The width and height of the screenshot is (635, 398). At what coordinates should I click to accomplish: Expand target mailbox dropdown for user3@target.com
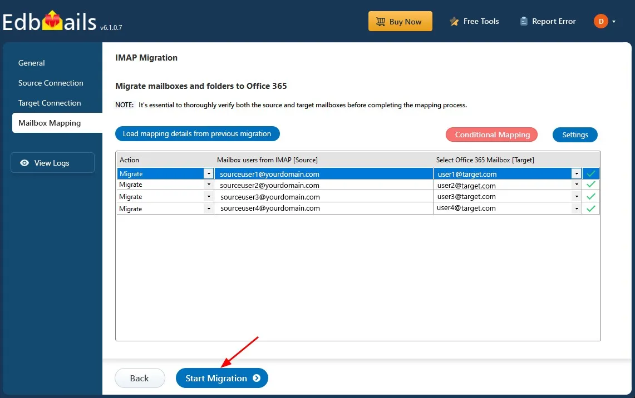tap(577, 197)
